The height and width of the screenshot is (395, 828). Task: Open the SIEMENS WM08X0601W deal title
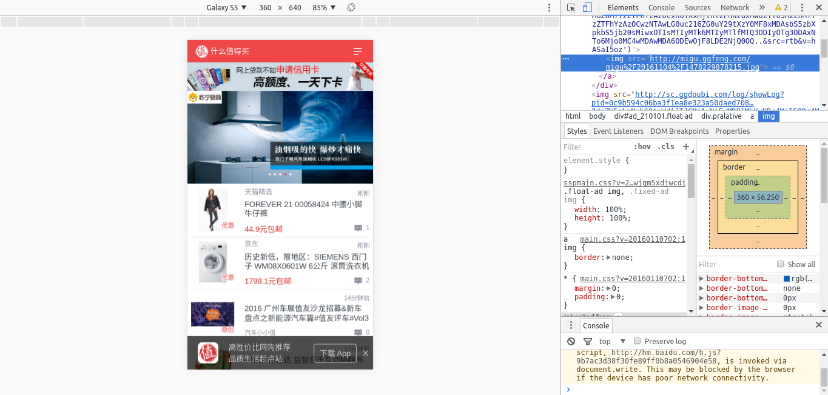point(307,261)
